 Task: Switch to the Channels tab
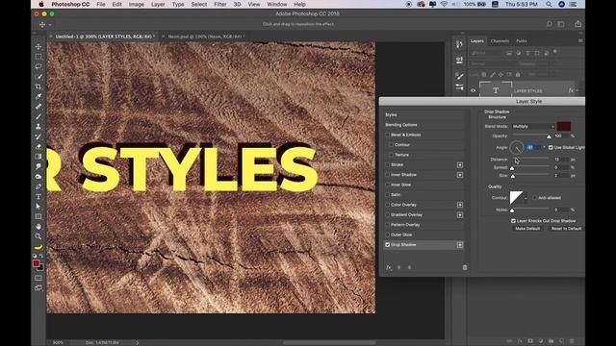[x=500, y=40]
